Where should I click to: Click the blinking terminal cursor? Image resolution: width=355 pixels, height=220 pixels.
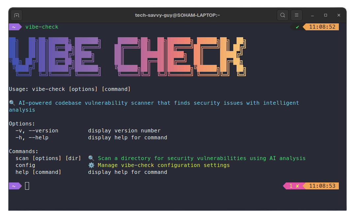click(x=27, y=186)
